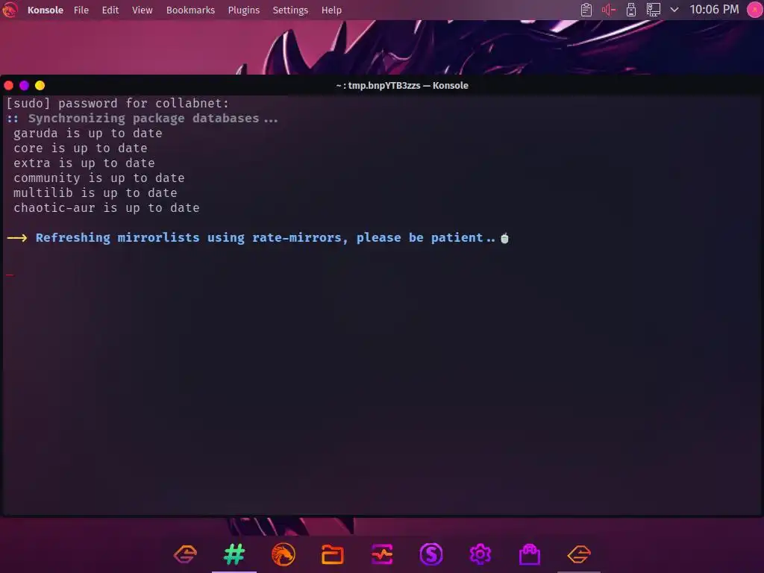Image resolution: width=764 pixels, height=573 pixels.
Task: Click the 'Refreshing mirrorlists' message line
Action: pos(258,238)
